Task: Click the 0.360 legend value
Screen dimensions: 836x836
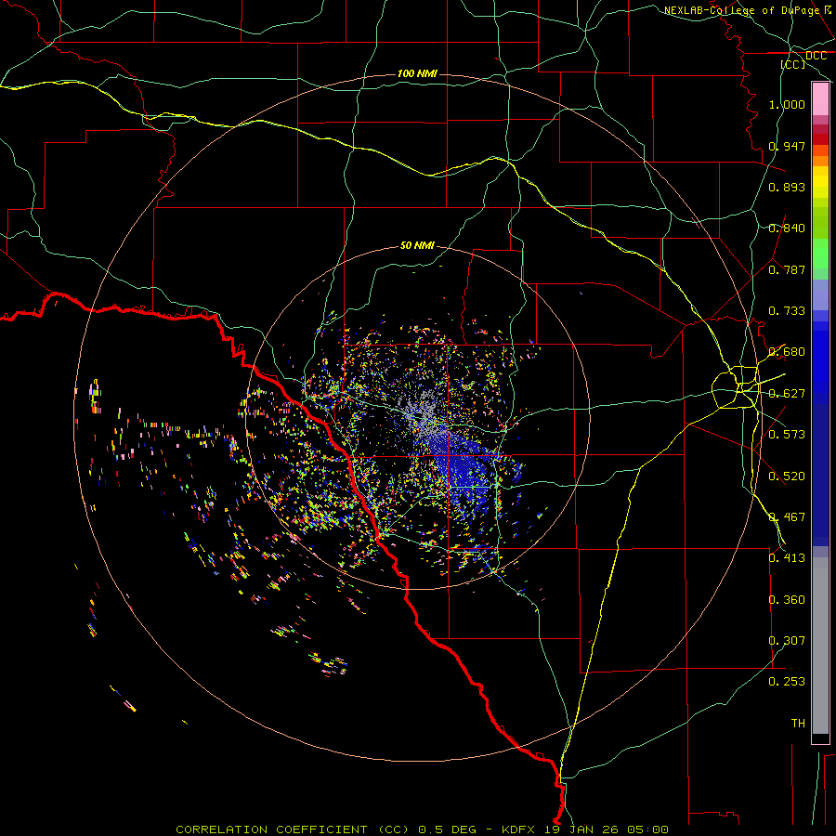Action: (787, 600)
